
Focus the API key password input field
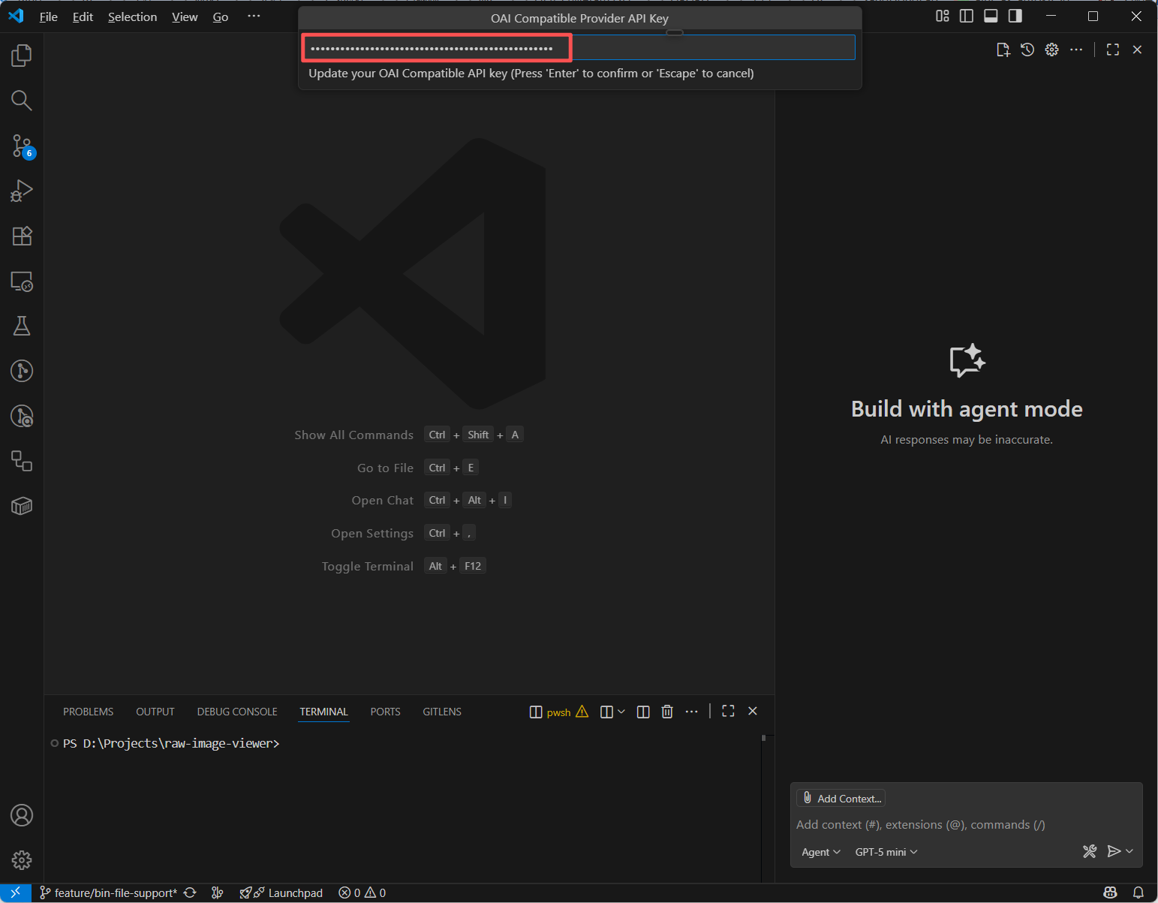point(579,48)
